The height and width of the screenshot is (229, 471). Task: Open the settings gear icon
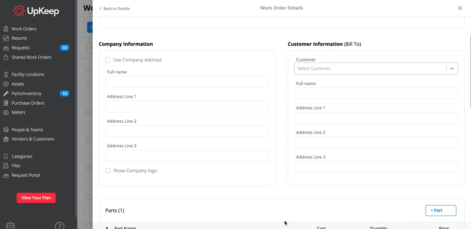[10, 226]
